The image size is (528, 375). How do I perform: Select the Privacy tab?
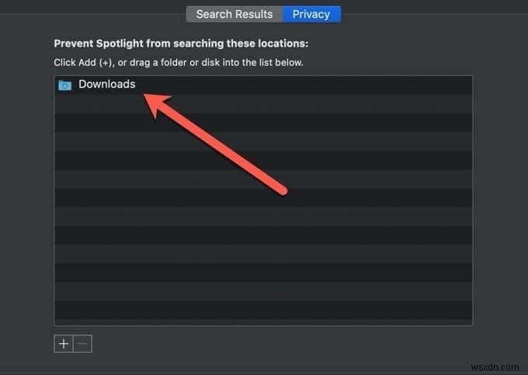[x=311, y=14]
